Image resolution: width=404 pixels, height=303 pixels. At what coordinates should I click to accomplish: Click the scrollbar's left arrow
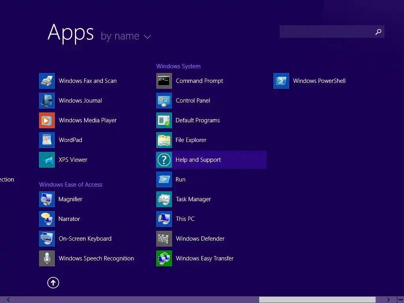point(8,300)
